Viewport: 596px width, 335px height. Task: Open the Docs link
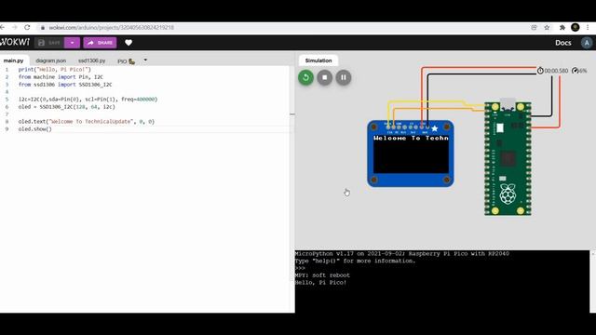(562, 43)
